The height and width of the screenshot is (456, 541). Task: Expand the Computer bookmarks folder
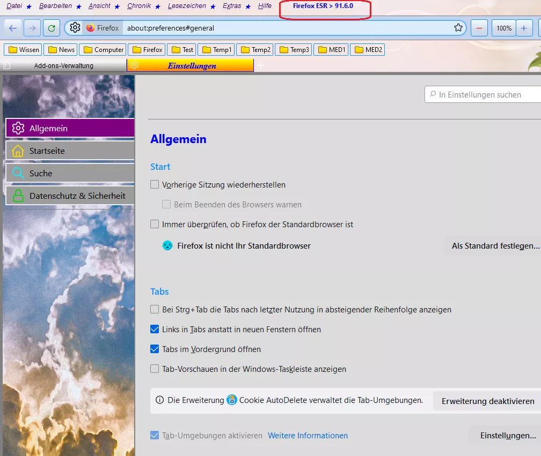click(x=103, y=50)
